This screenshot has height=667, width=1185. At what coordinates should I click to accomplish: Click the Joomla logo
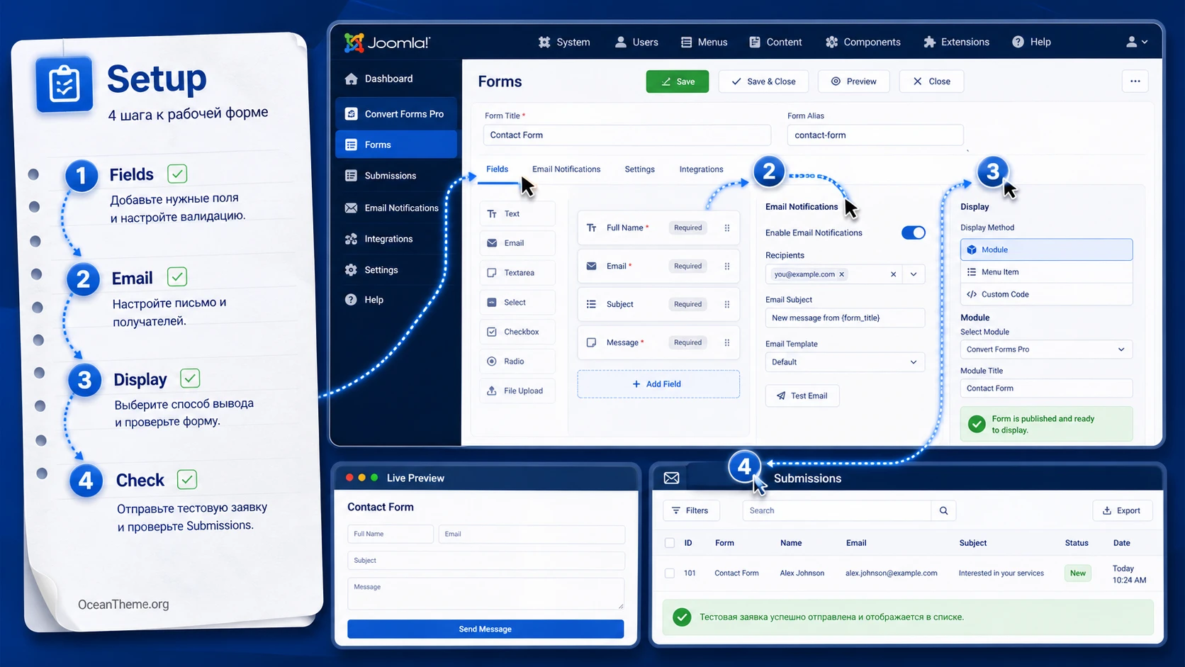[x=387, y=43]
